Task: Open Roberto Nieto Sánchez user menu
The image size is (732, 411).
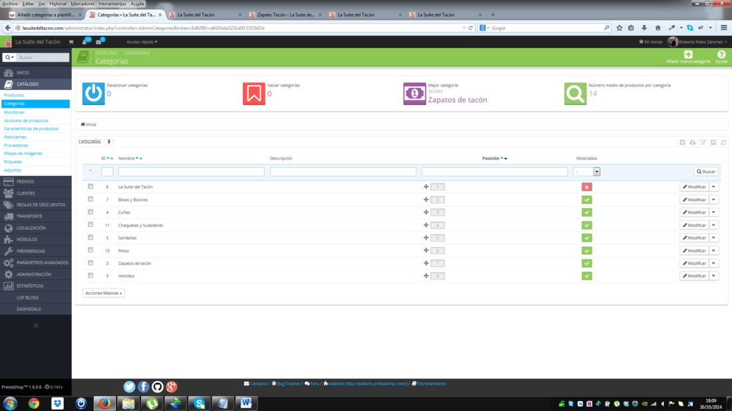Action: point(697,42)
